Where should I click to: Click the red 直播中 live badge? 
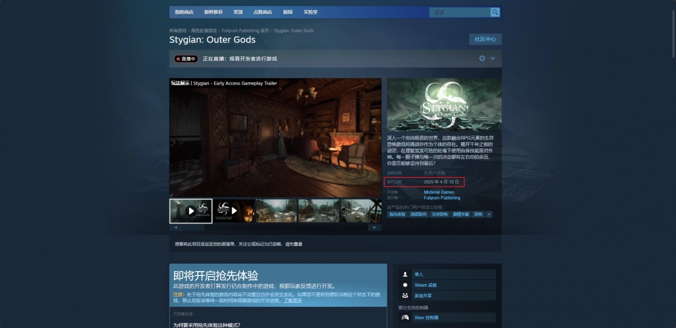point(186,59)
